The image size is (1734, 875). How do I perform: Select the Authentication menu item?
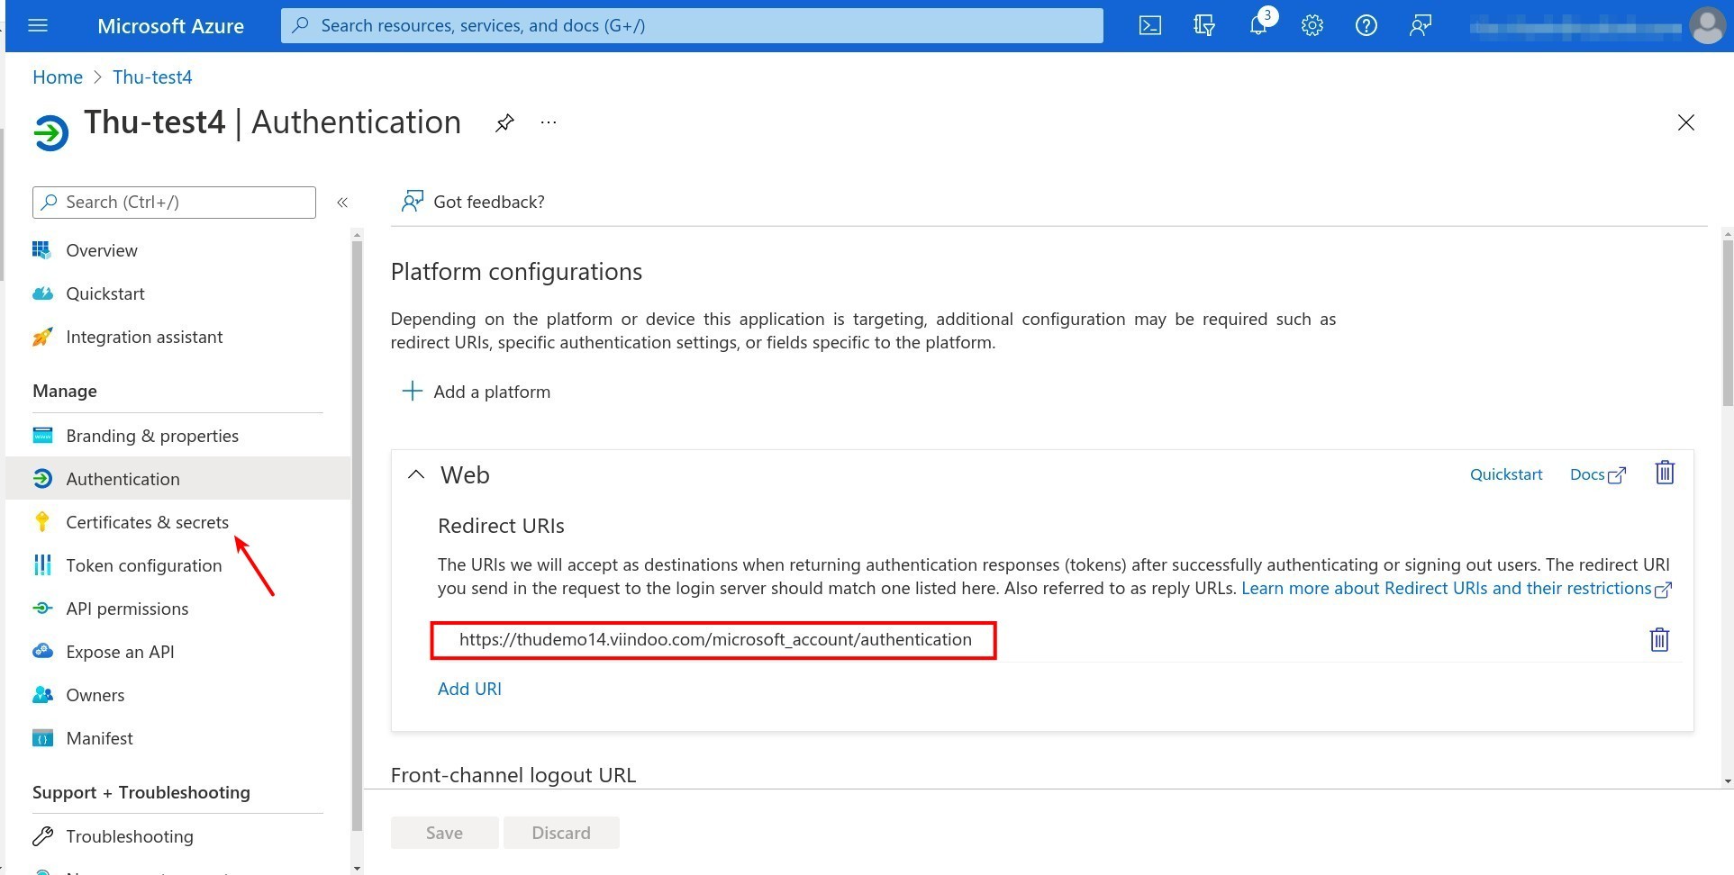(177, 479)
